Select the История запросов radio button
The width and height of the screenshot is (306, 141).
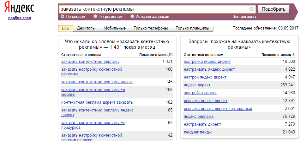[x=132, y=16]
